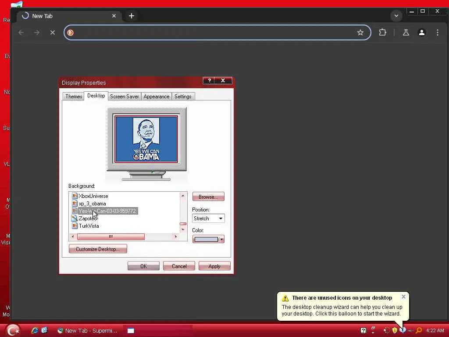Click the loading spinner on the New Tab tab

25,16
